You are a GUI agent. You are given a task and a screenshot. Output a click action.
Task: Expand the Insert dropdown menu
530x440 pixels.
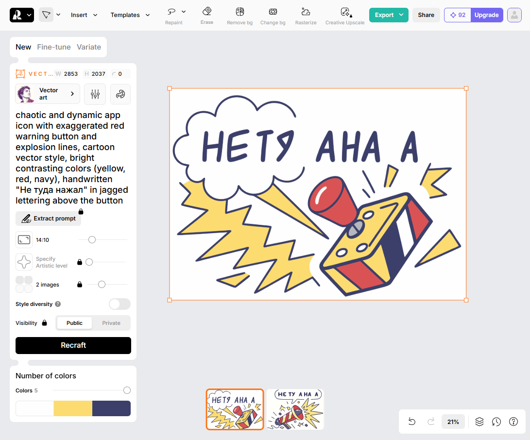tap(84, 15)
